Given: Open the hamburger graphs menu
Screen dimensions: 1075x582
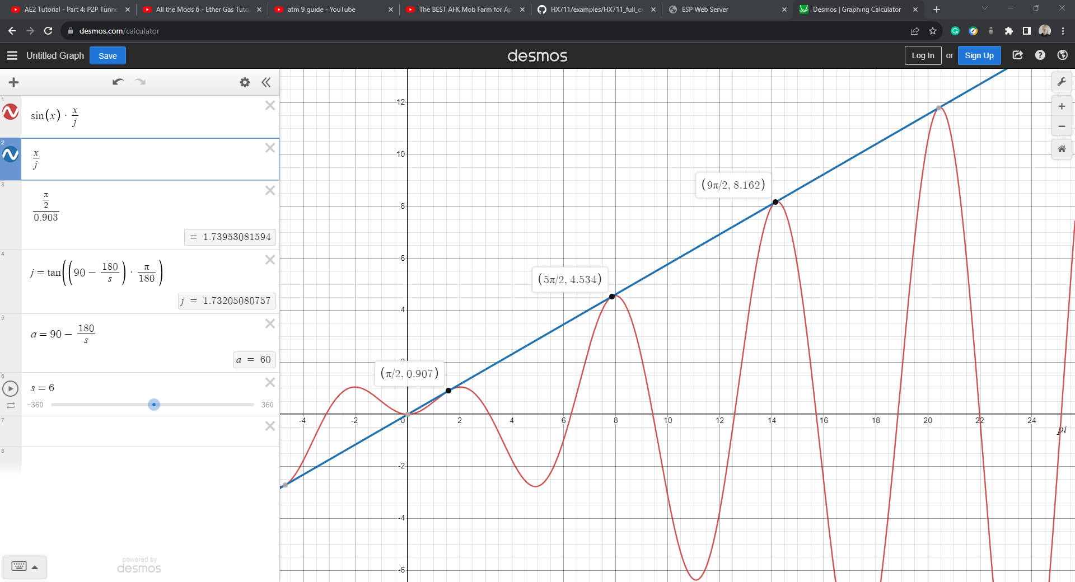Looking at the screenshot, I should point(12,55).
